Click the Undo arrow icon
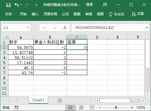This screenshot has height=111, width=151. pos(16,5)
